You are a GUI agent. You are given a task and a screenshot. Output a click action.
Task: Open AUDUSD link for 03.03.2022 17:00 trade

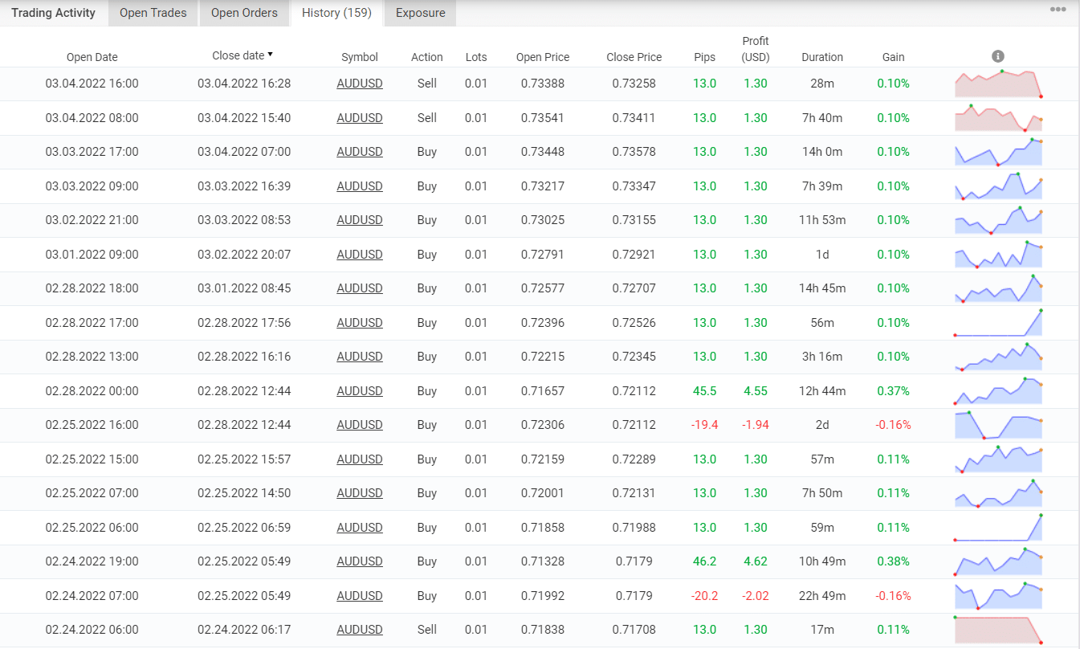[360, 152]
